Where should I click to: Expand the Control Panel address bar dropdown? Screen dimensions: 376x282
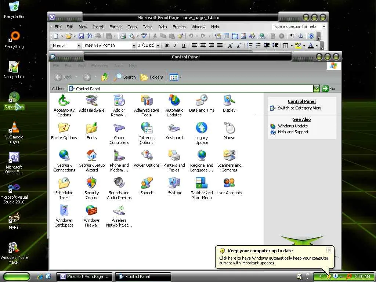(316, 88)
